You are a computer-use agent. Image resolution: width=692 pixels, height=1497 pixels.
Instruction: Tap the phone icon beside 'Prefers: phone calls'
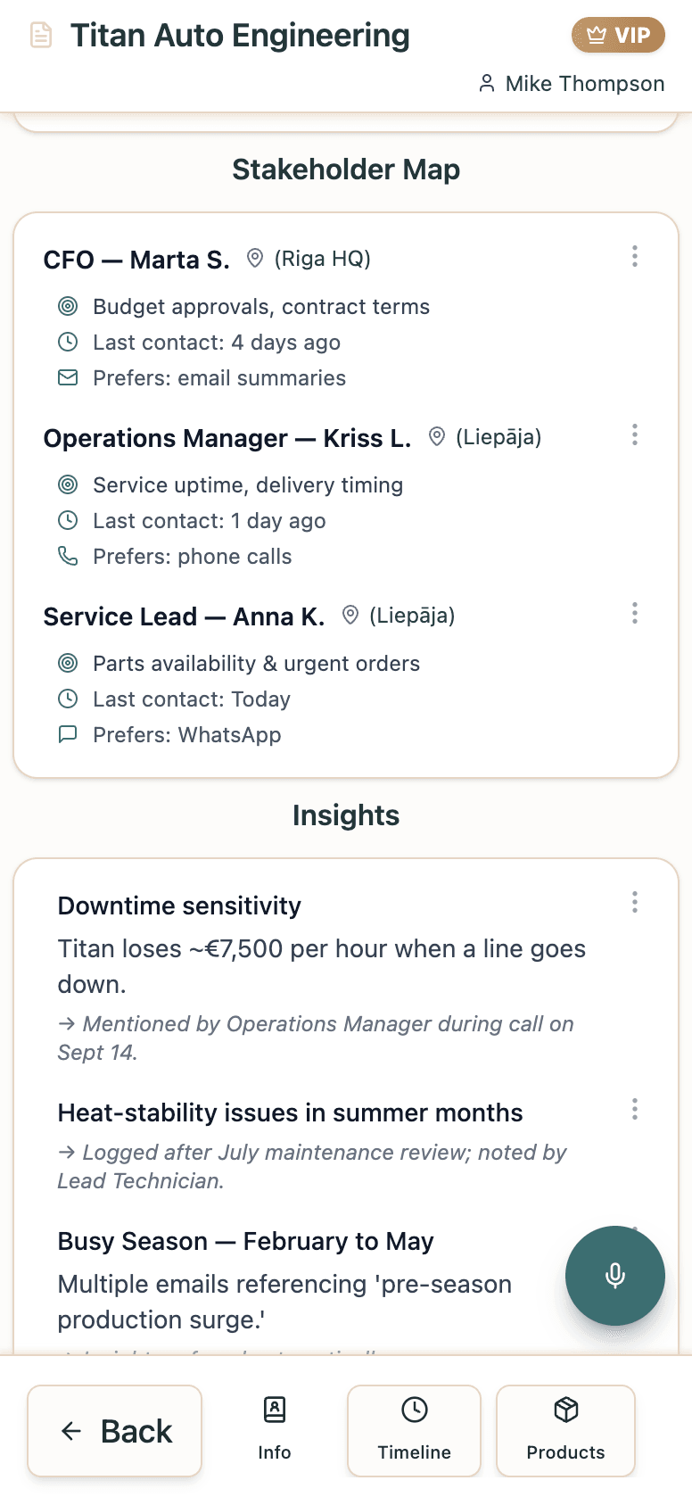tap(68, 555)
